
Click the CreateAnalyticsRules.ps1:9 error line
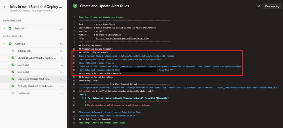coord(116,91)
